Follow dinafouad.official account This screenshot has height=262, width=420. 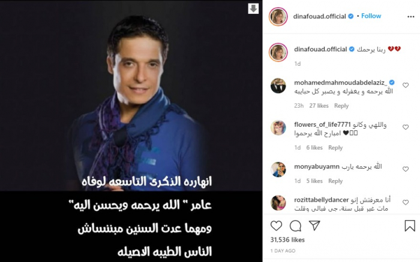click(371, 16)
